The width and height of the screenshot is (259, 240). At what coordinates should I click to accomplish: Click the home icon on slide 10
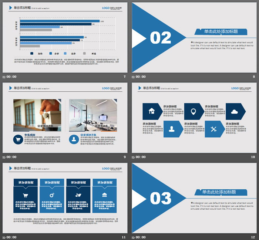pos(151,111)
